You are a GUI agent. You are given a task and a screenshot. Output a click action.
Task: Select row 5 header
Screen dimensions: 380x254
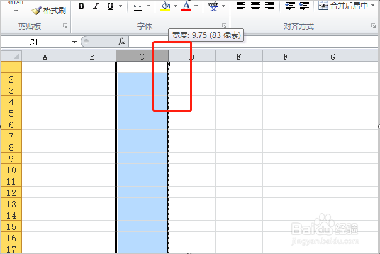11,113
